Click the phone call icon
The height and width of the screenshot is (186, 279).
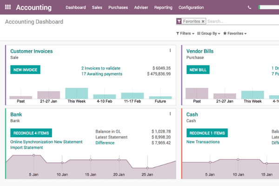point(249,7)
